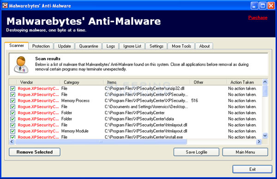Viewport: 277px width, 179px height.
Task: Toggle checkbox for install.exe row
Action: [13, 137]
